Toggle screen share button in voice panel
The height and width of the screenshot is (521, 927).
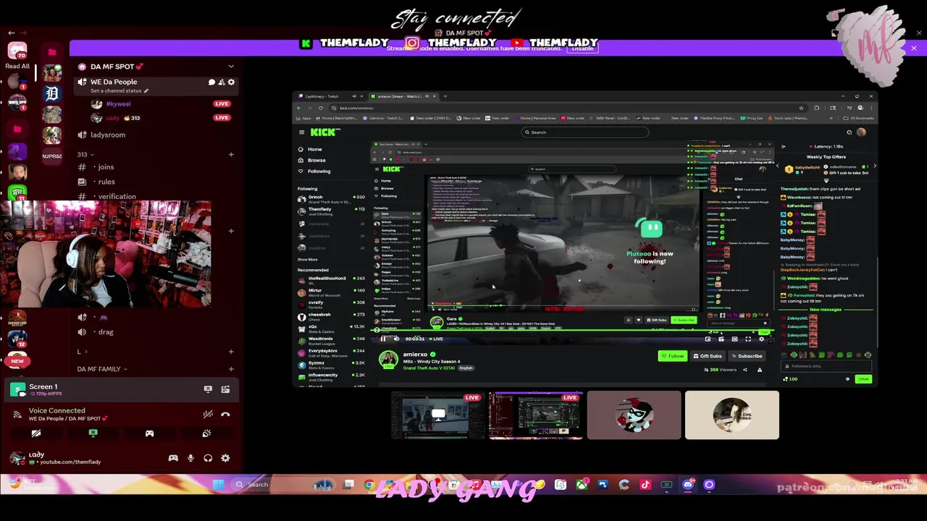click(x=93, y=433)
